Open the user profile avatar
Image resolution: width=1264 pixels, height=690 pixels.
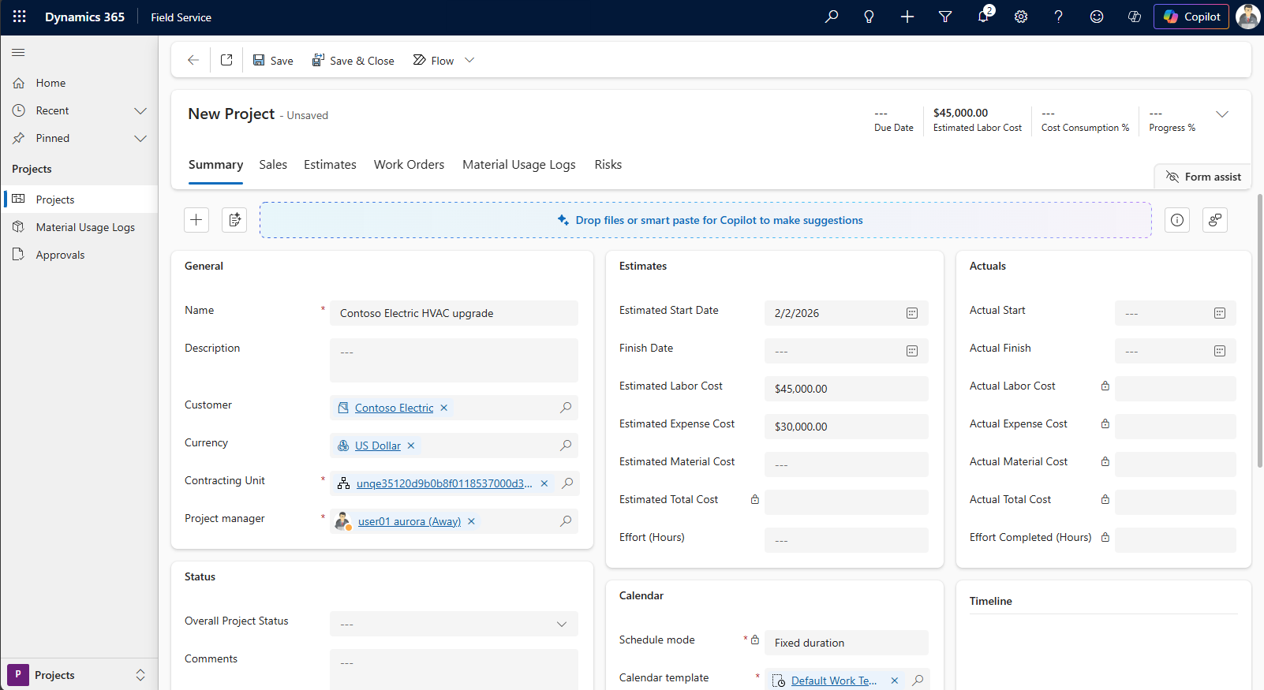pyautogui.click(x=1247, y=17)
